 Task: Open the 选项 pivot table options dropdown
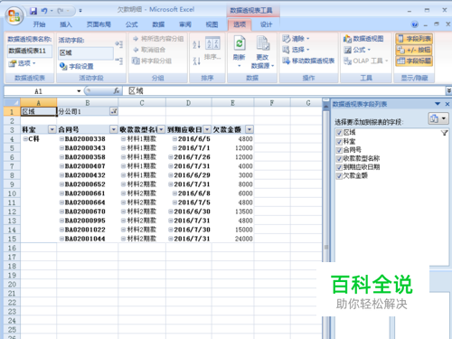coord(23,63)
